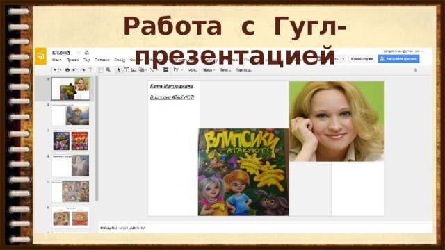Expand the Макет layout dropdown
The width and height of the screenshot is (445, 250).
(209, 70)
